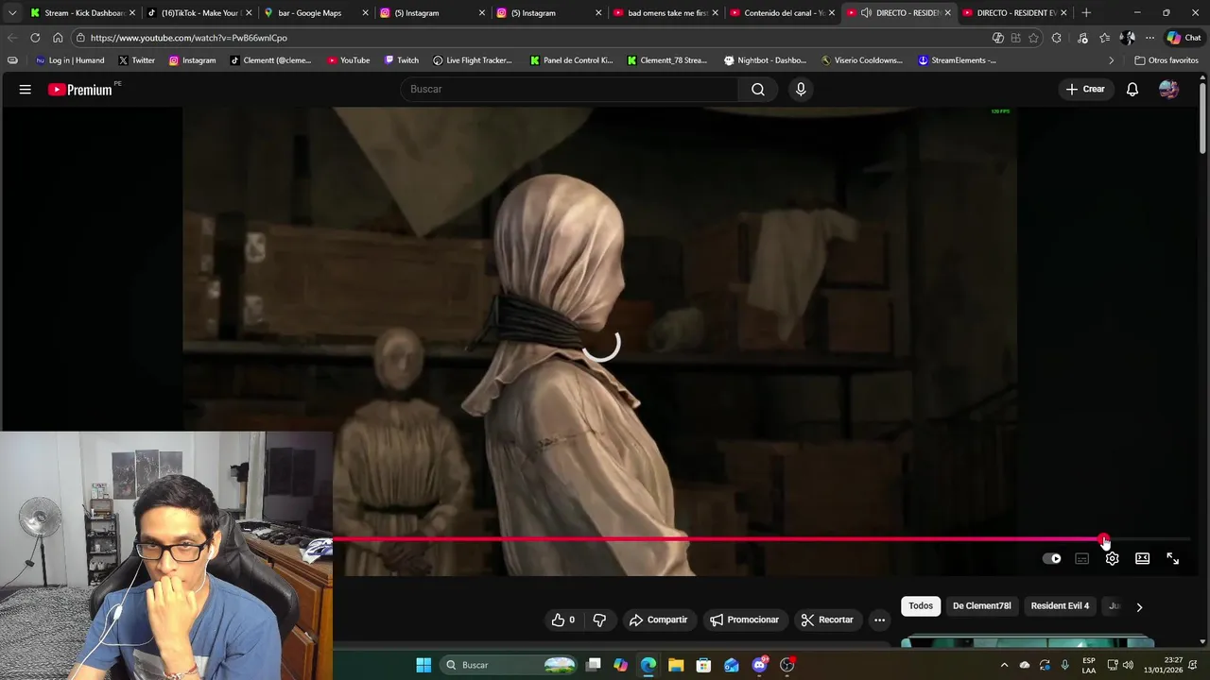Open the YouTube account avatar menu
The image size is (1210, 680).
tap(1169, 89)
